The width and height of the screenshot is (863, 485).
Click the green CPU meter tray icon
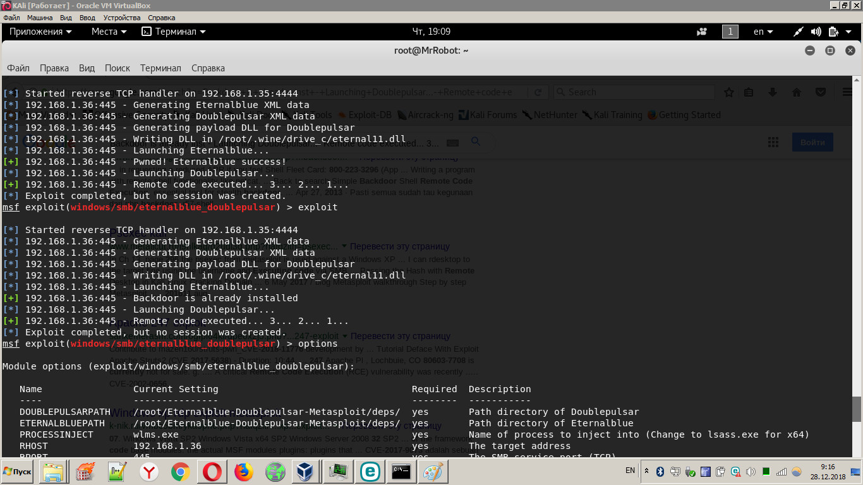point(766,472)
